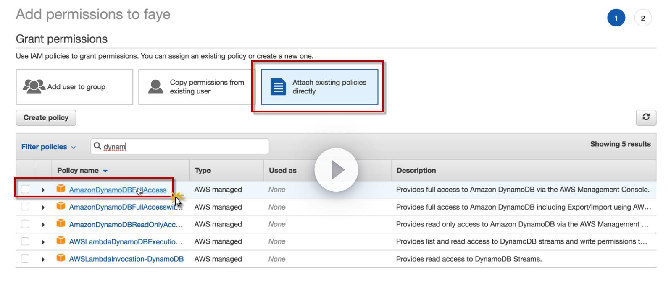Click 'Provides read access to DynamoDB Streams.' description
The height and width of the screenshot is (283, 671).
coord(469,259)
